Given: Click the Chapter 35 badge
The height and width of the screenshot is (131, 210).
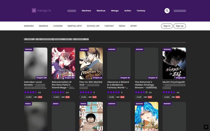Looking at the screenshot, I should 181,78.
